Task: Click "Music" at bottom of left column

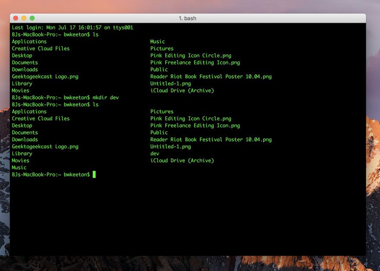Action: coord(19,167)
